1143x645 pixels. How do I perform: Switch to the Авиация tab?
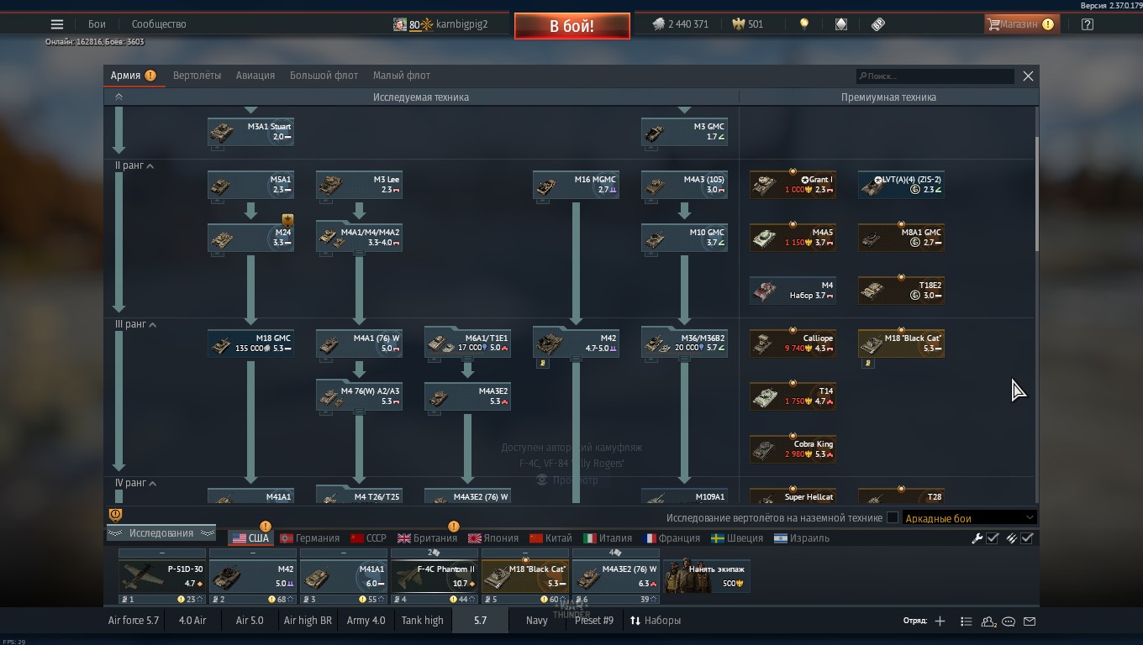tap(255, 76)
